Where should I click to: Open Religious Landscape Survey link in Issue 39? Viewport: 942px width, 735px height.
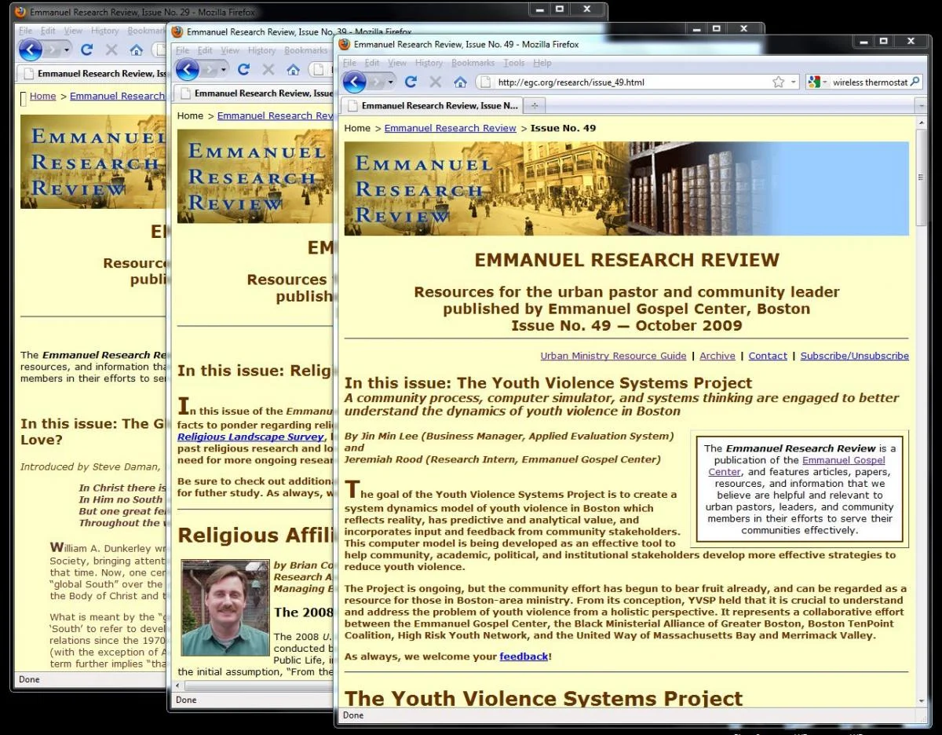[x=250, y=437]
